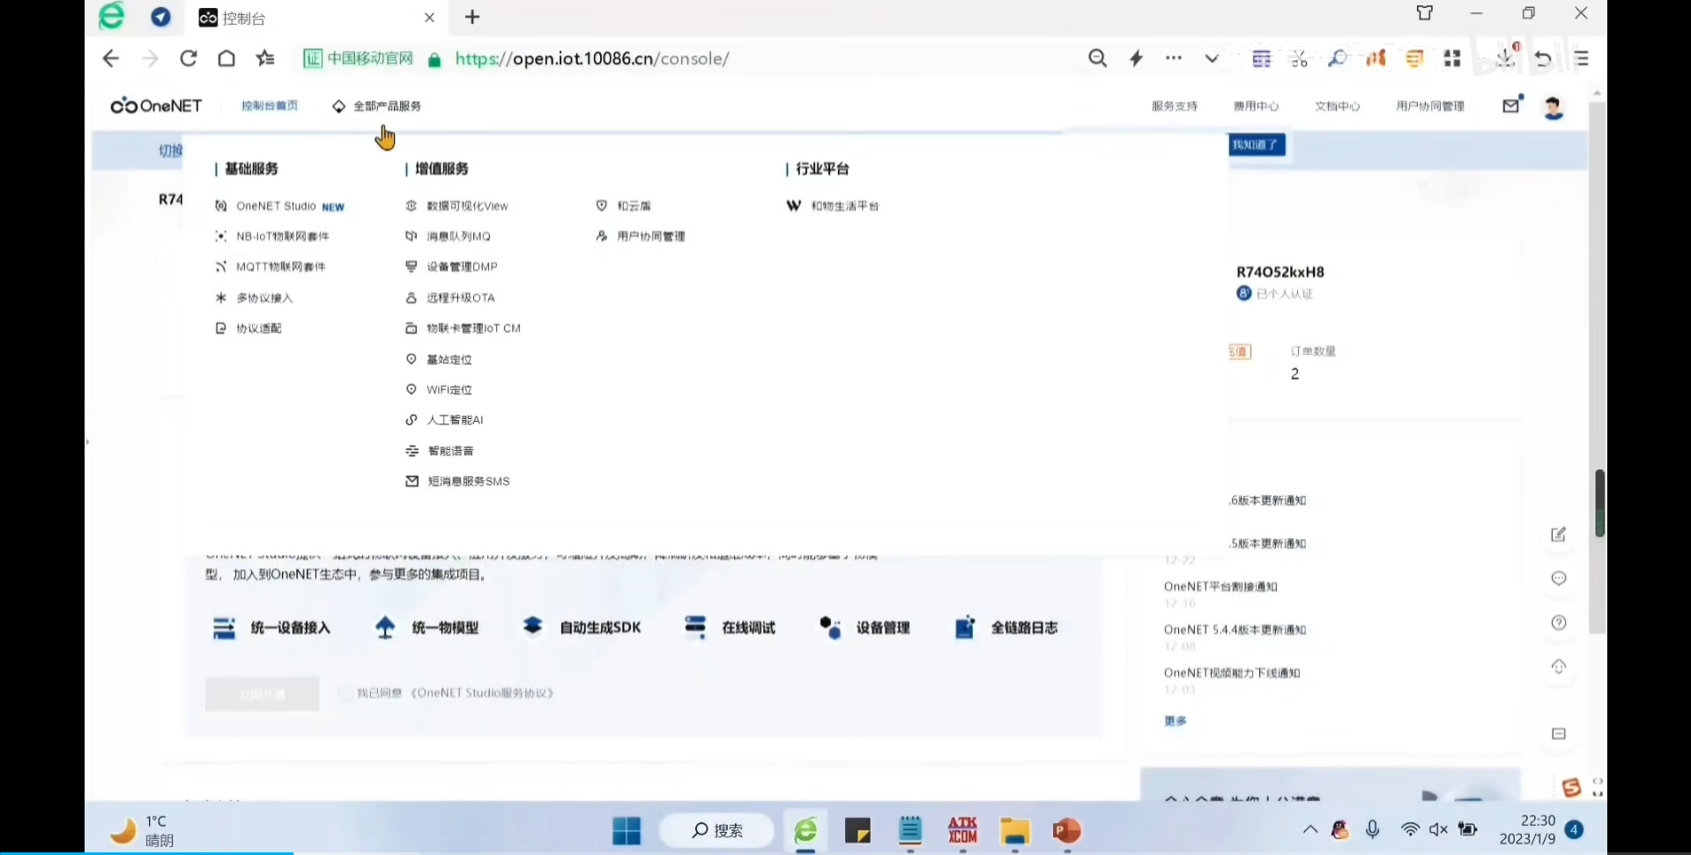Screen dimensions: 1691x855
Task: Open 基站定位 service
Action: (439, 359)
